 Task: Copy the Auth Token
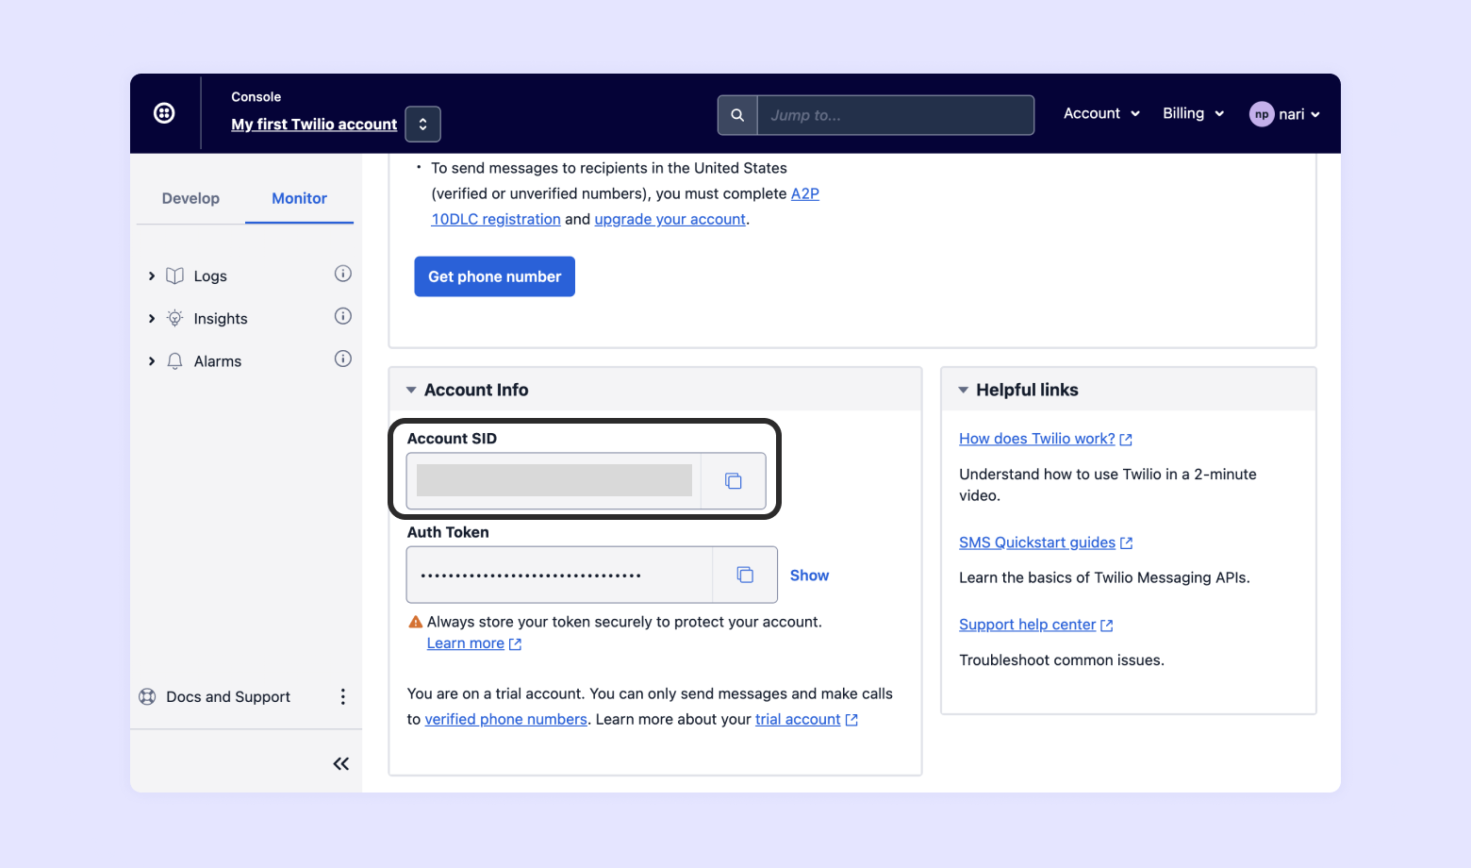coord(745,575)
